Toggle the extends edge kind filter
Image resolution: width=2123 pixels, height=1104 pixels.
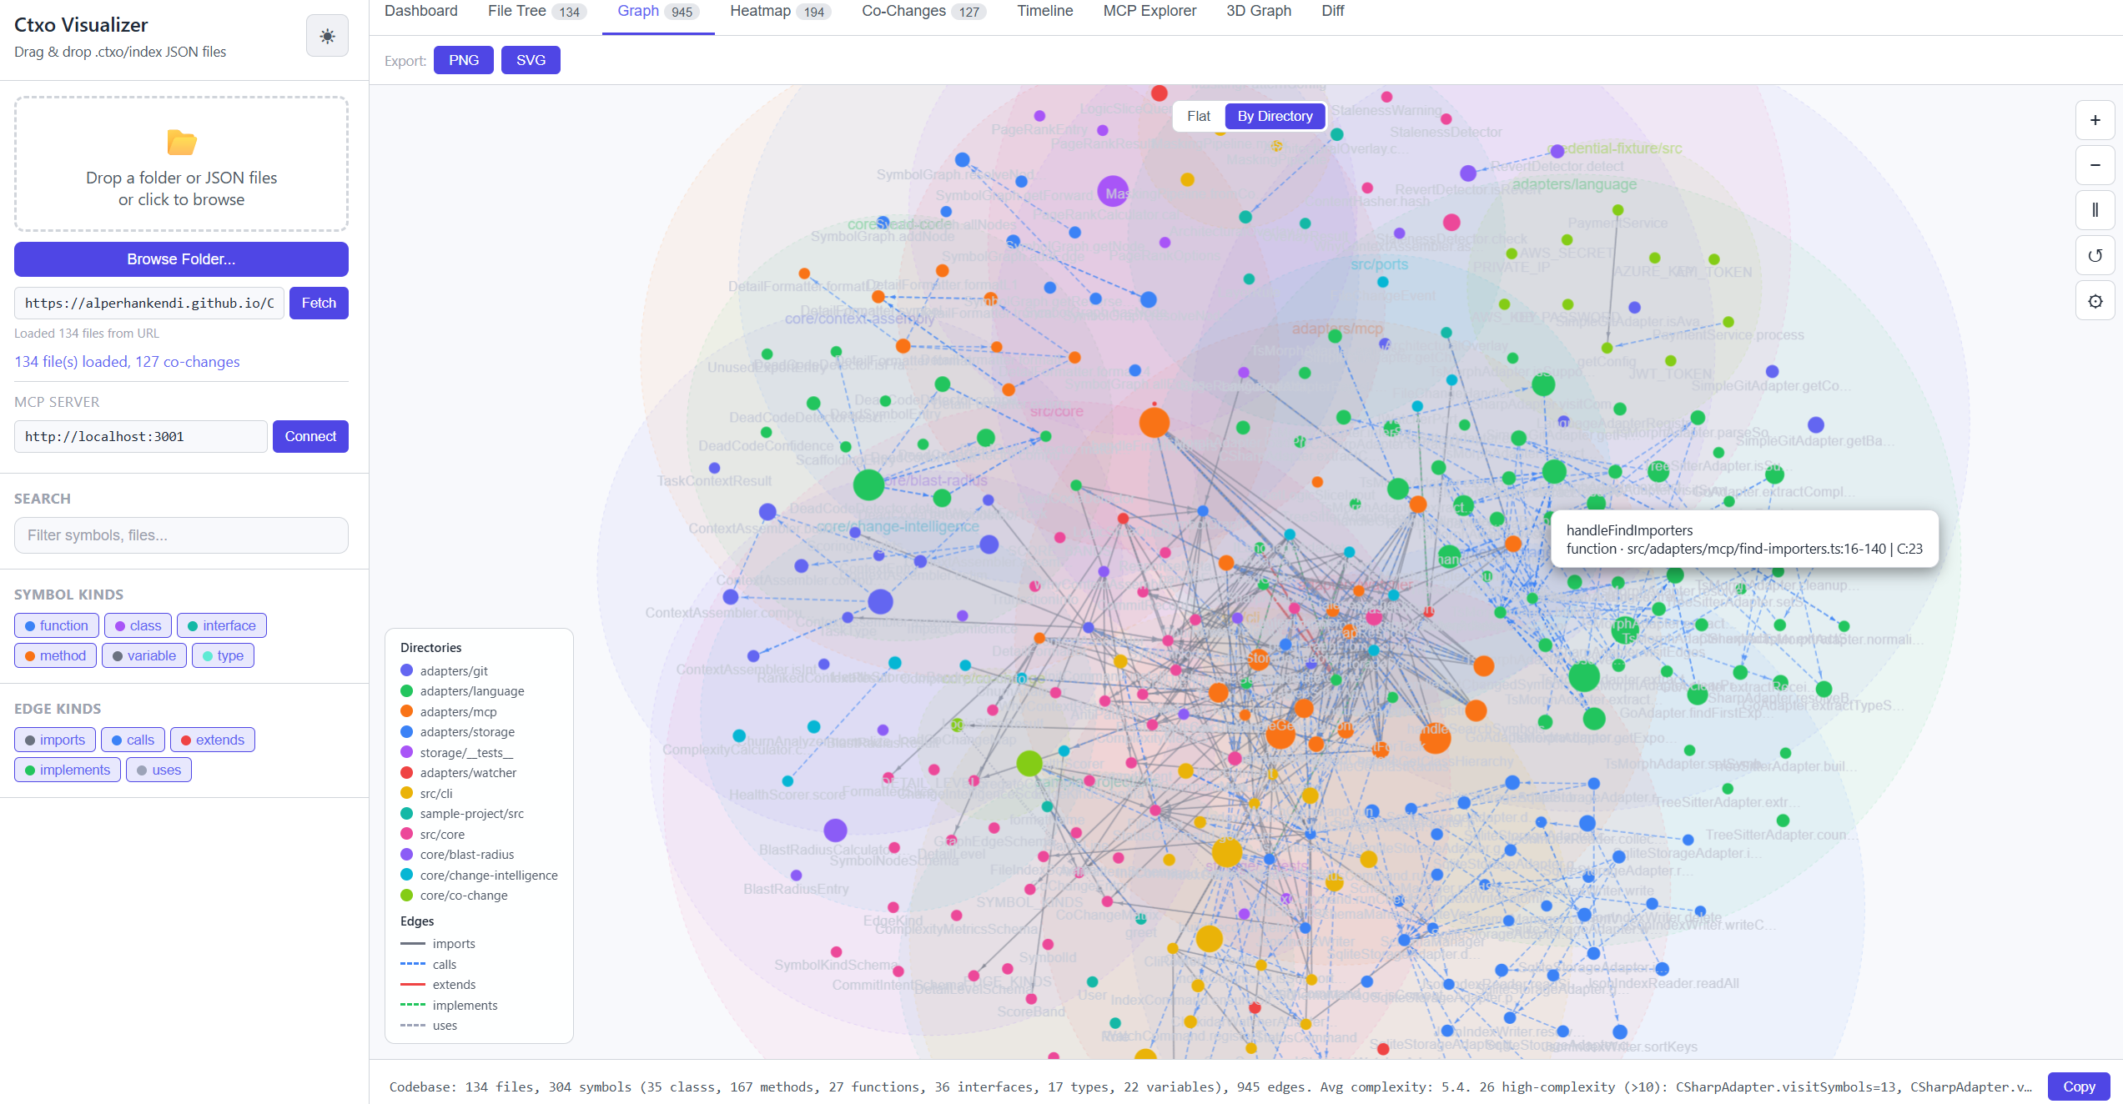(212, 740)
